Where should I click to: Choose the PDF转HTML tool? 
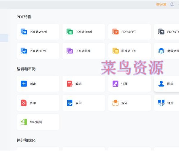coord(38,51)
